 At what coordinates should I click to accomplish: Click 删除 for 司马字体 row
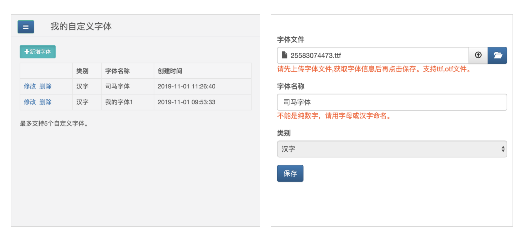coord(45,86)
